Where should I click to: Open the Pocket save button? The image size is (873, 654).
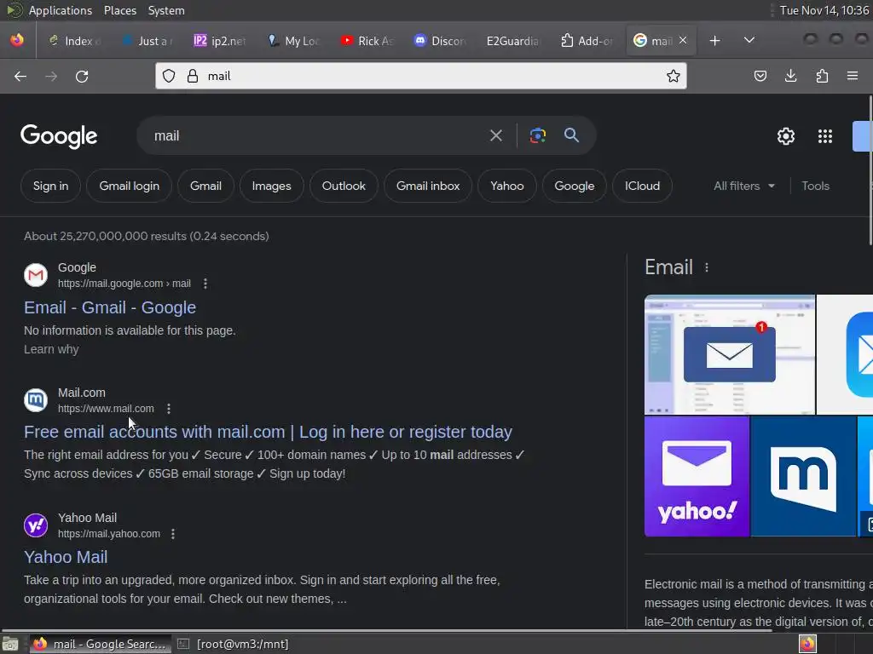760,76
